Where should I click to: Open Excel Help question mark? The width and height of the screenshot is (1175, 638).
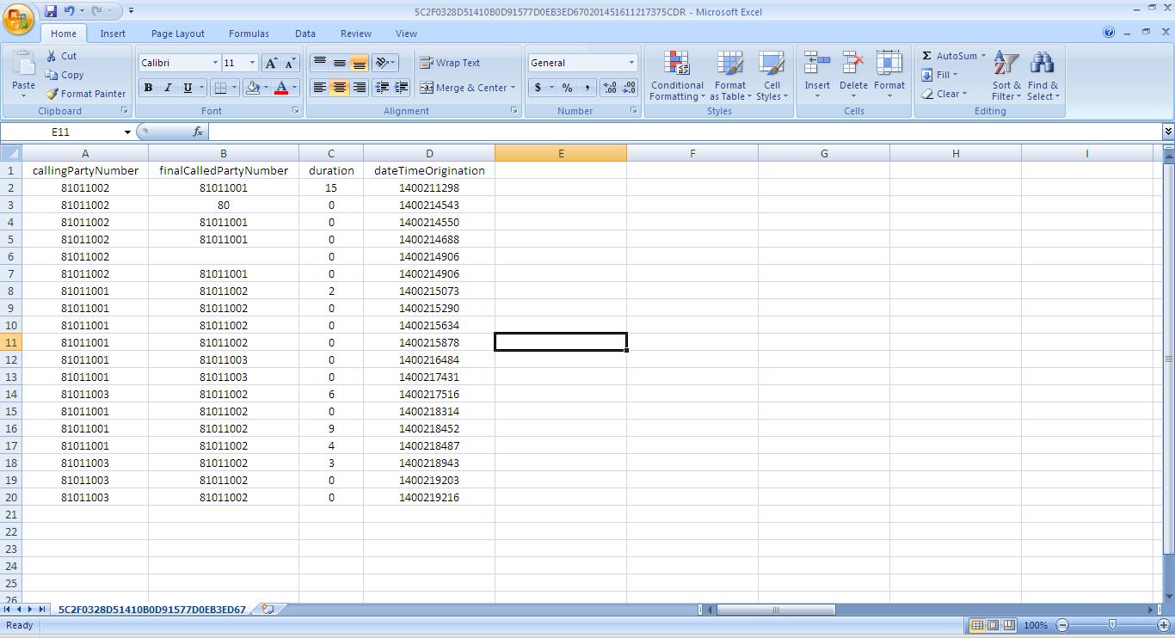pyautogui.click(x=1109, y=33)
